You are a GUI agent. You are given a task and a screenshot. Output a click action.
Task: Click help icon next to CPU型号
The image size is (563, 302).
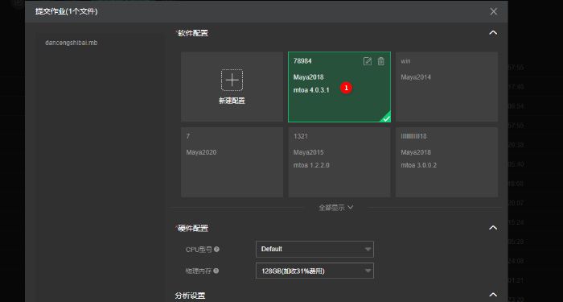pyautogui.click(x=216, y=249)
